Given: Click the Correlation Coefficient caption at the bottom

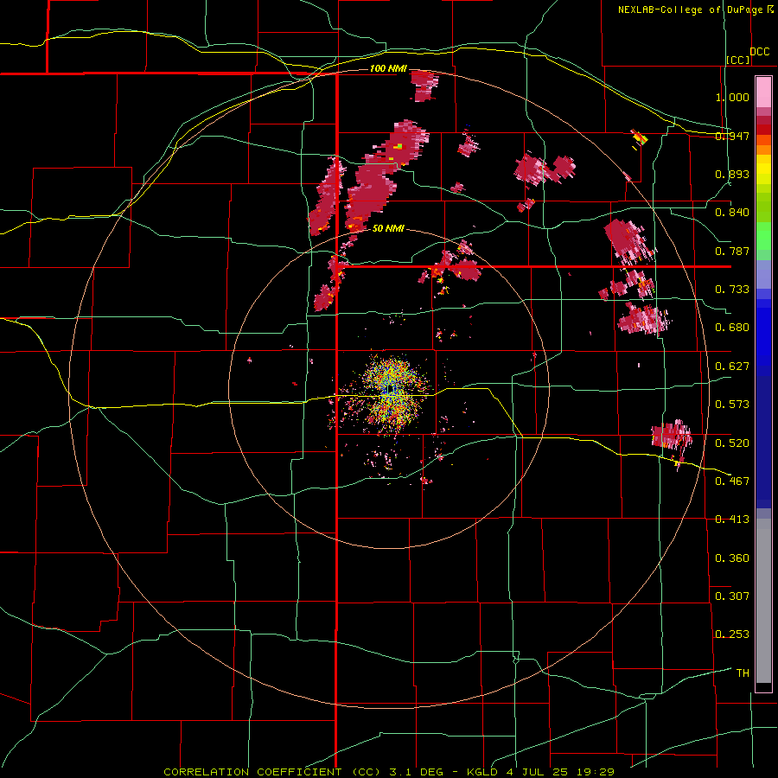Looking at the screenshot, I should (x=389, y=772).
